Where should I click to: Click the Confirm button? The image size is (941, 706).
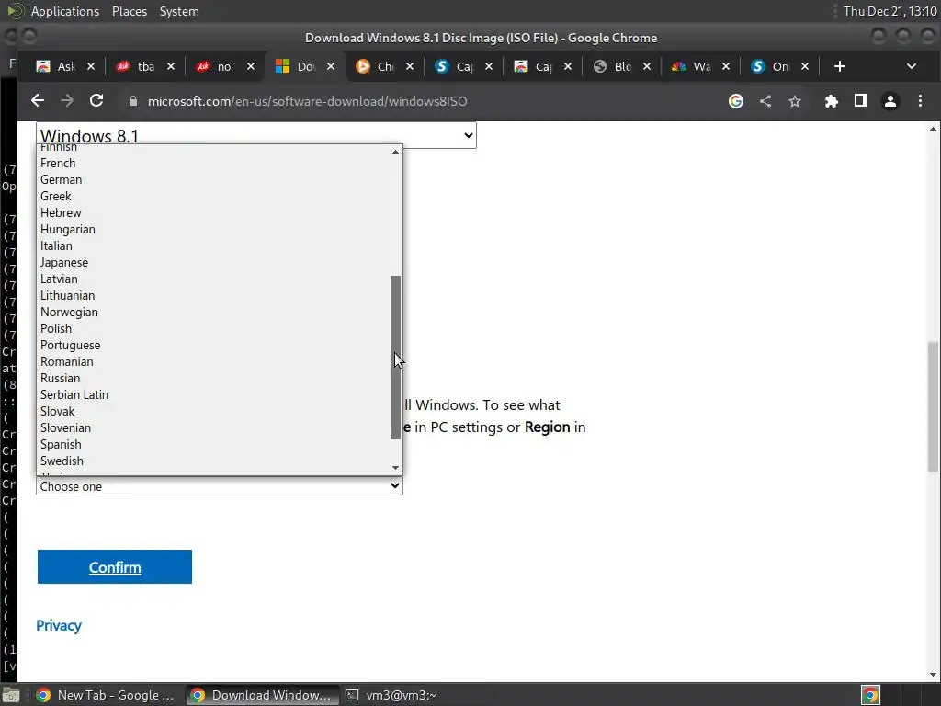point(115,566)
